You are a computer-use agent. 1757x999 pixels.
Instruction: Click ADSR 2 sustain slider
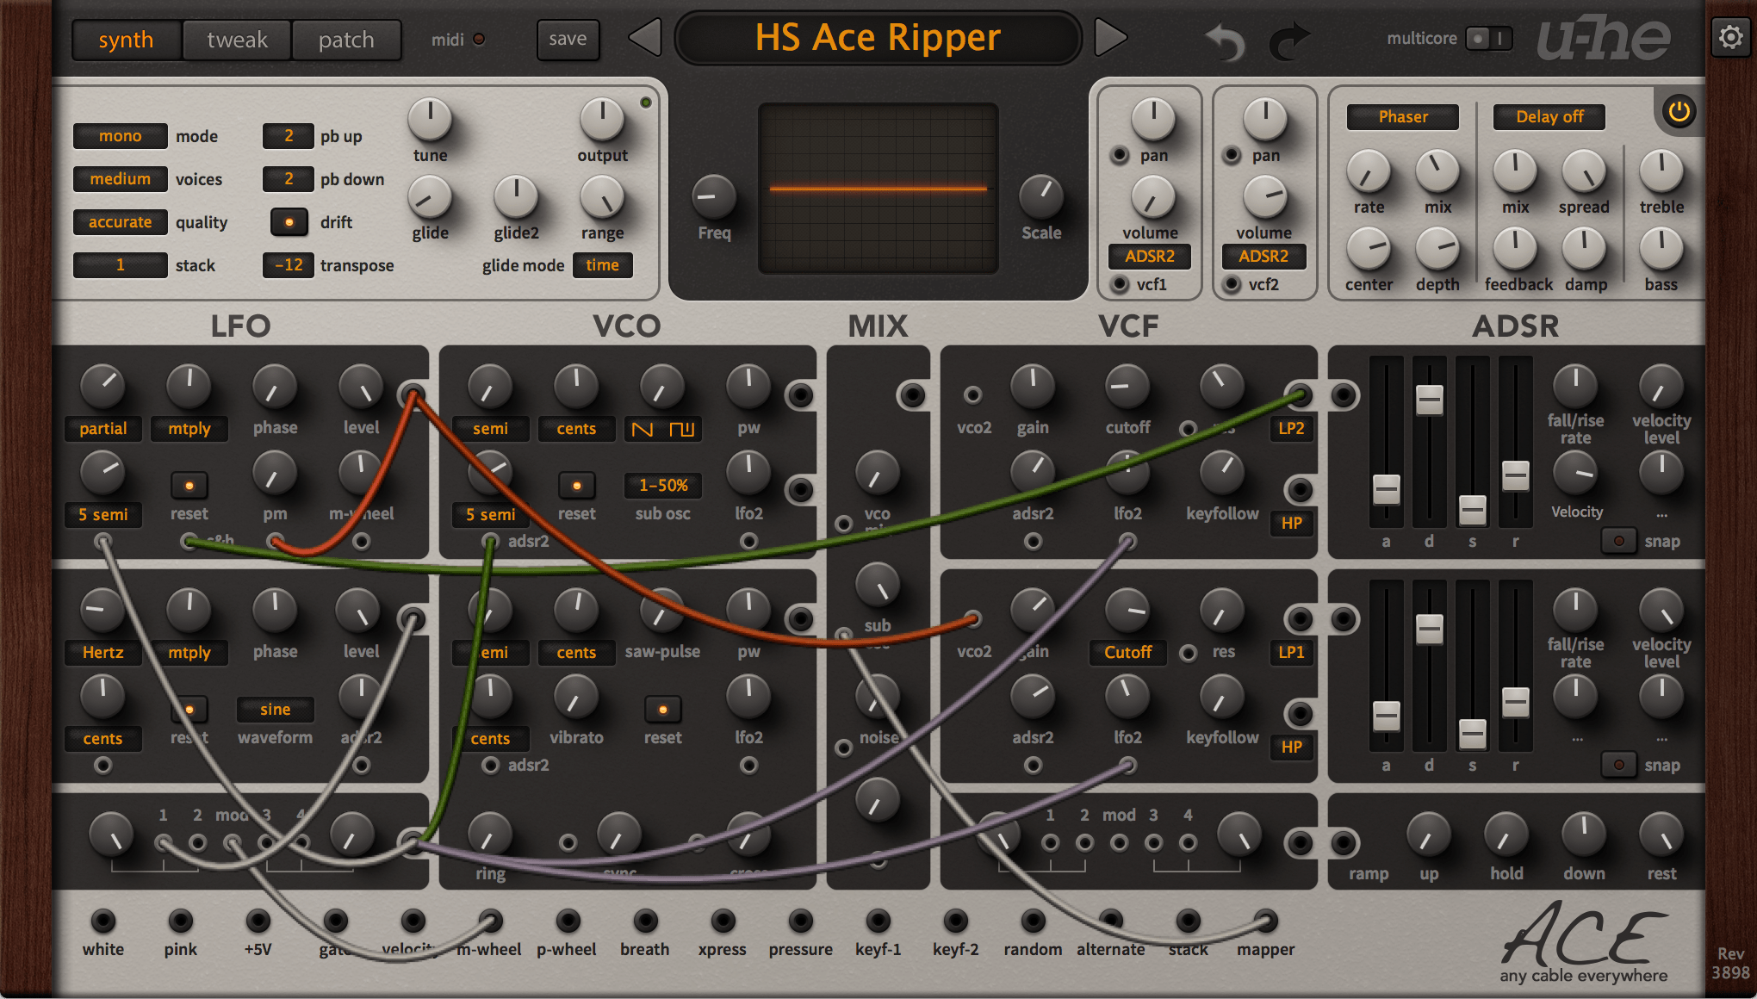click(1472, 734)
